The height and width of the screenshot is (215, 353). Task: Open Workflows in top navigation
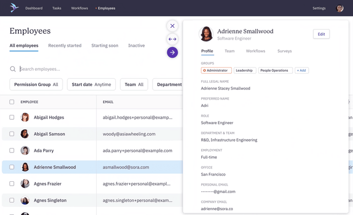click(x=80, y=8)
